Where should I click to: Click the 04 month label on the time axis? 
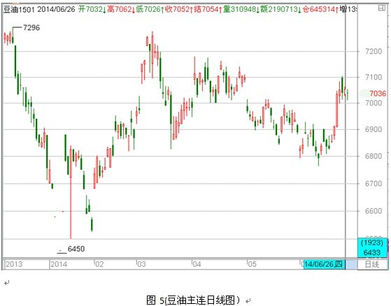[x=197, y=264]
